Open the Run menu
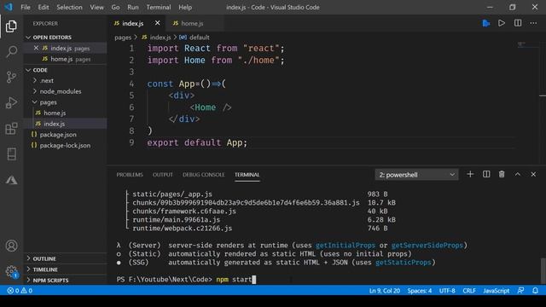Viewport: 546px width, 307px height. point(133,7)
